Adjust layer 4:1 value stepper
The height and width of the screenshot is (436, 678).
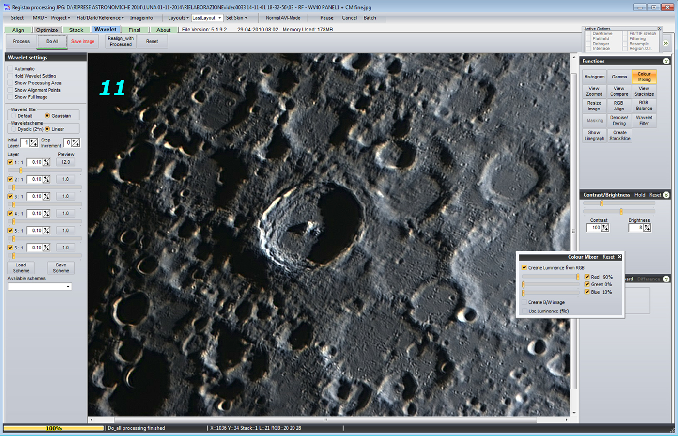pos(46,213)
